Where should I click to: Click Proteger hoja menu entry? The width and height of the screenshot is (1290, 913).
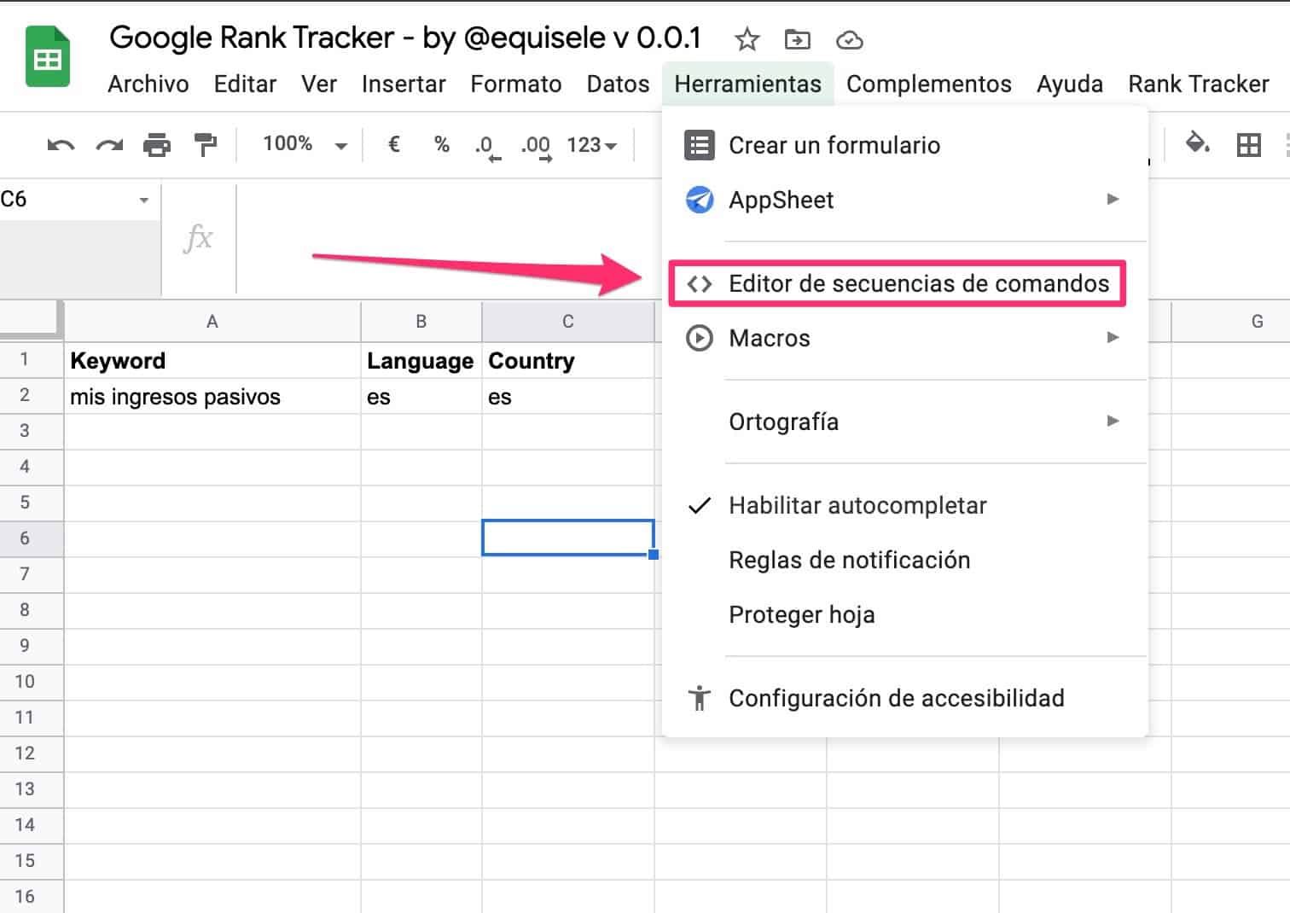801,614
